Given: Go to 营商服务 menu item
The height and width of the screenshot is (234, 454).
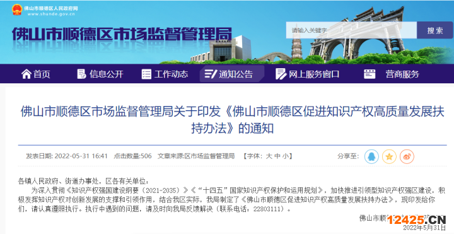Looking at the screenshot, I should [402, 74].
